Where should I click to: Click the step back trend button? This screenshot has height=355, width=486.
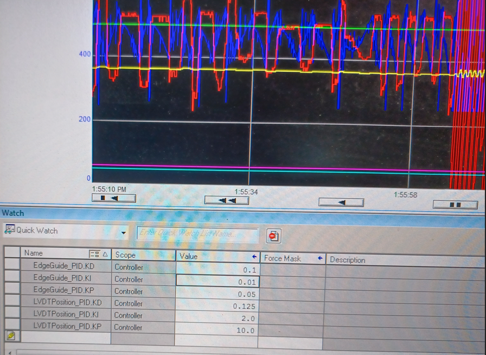coord(341,202)
